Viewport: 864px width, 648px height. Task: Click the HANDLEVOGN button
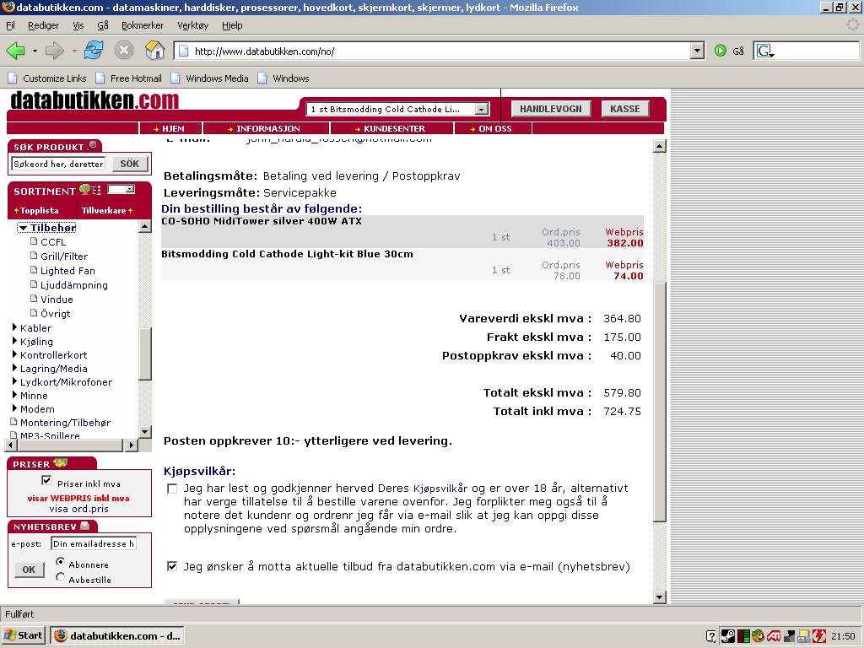(551, 109)
